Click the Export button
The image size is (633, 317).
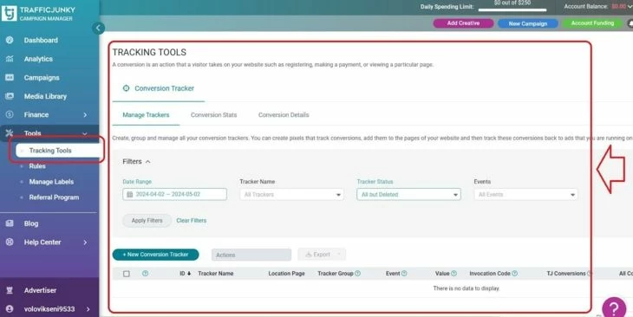click(322, 255)
